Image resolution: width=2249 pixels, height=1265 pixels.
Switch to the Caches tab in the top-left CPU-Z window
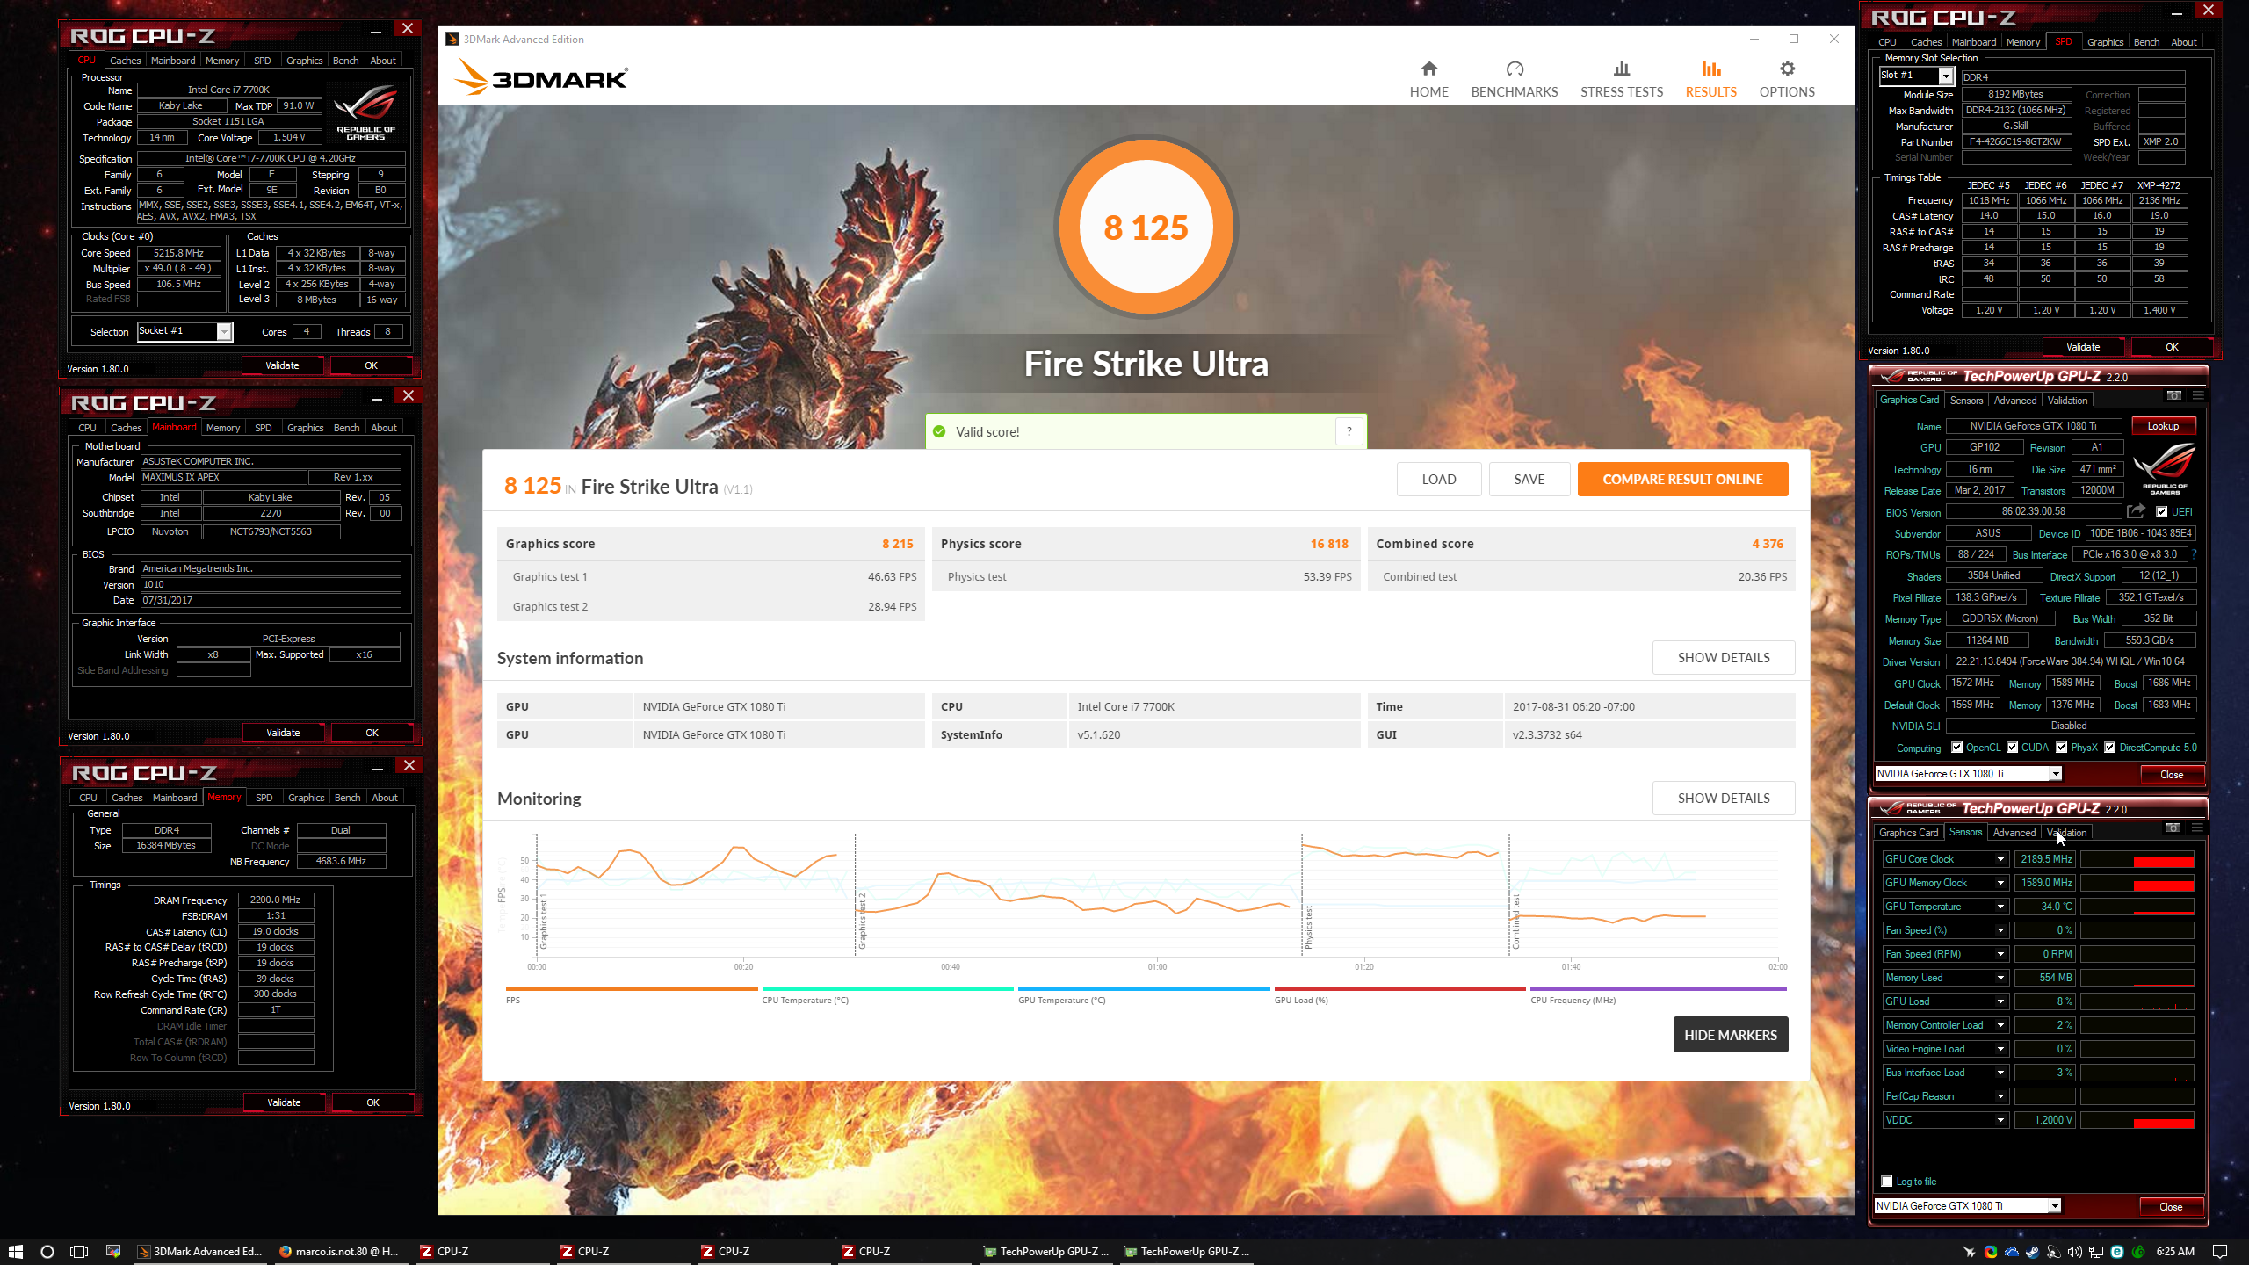pyautogui.click(x=125, y=61)
